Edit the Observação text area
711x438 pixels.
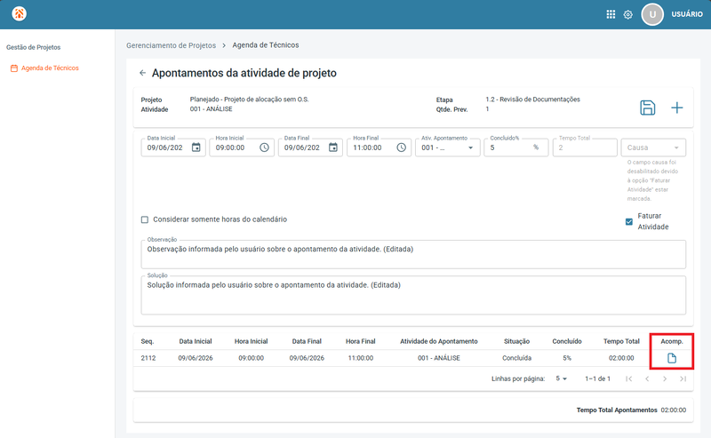tap(413, 254)
